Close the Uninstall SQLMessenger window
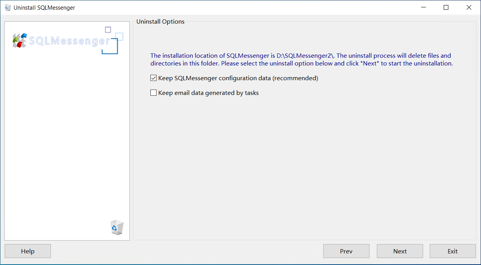Screen dimensions: 481x265 (x=469, y=7)
